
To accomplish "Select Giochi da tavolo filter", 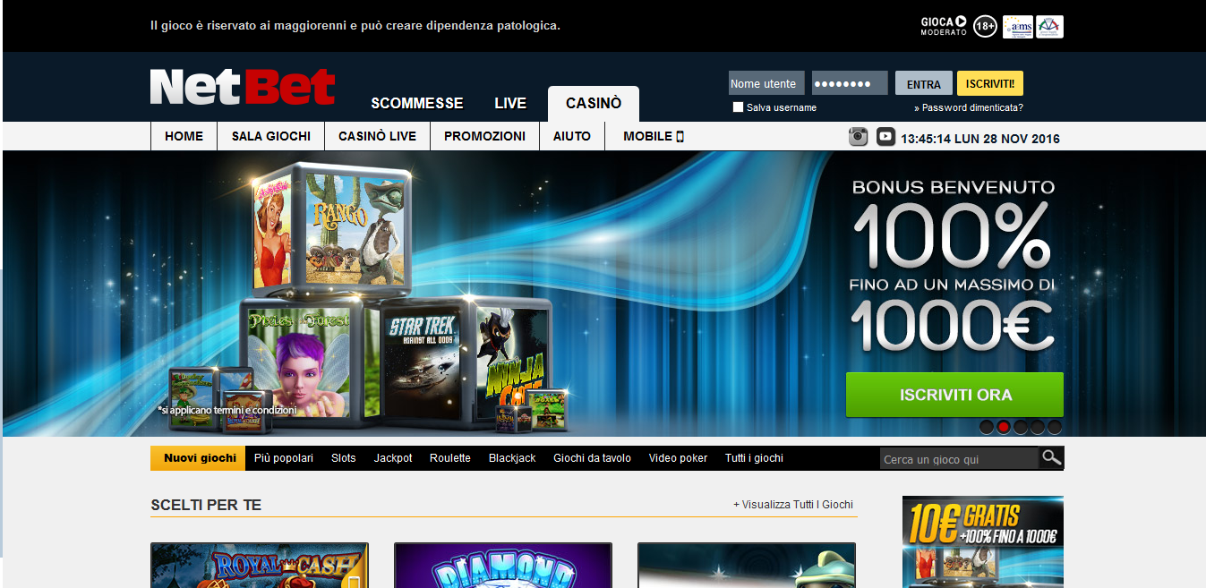I will tap(593, 458).
